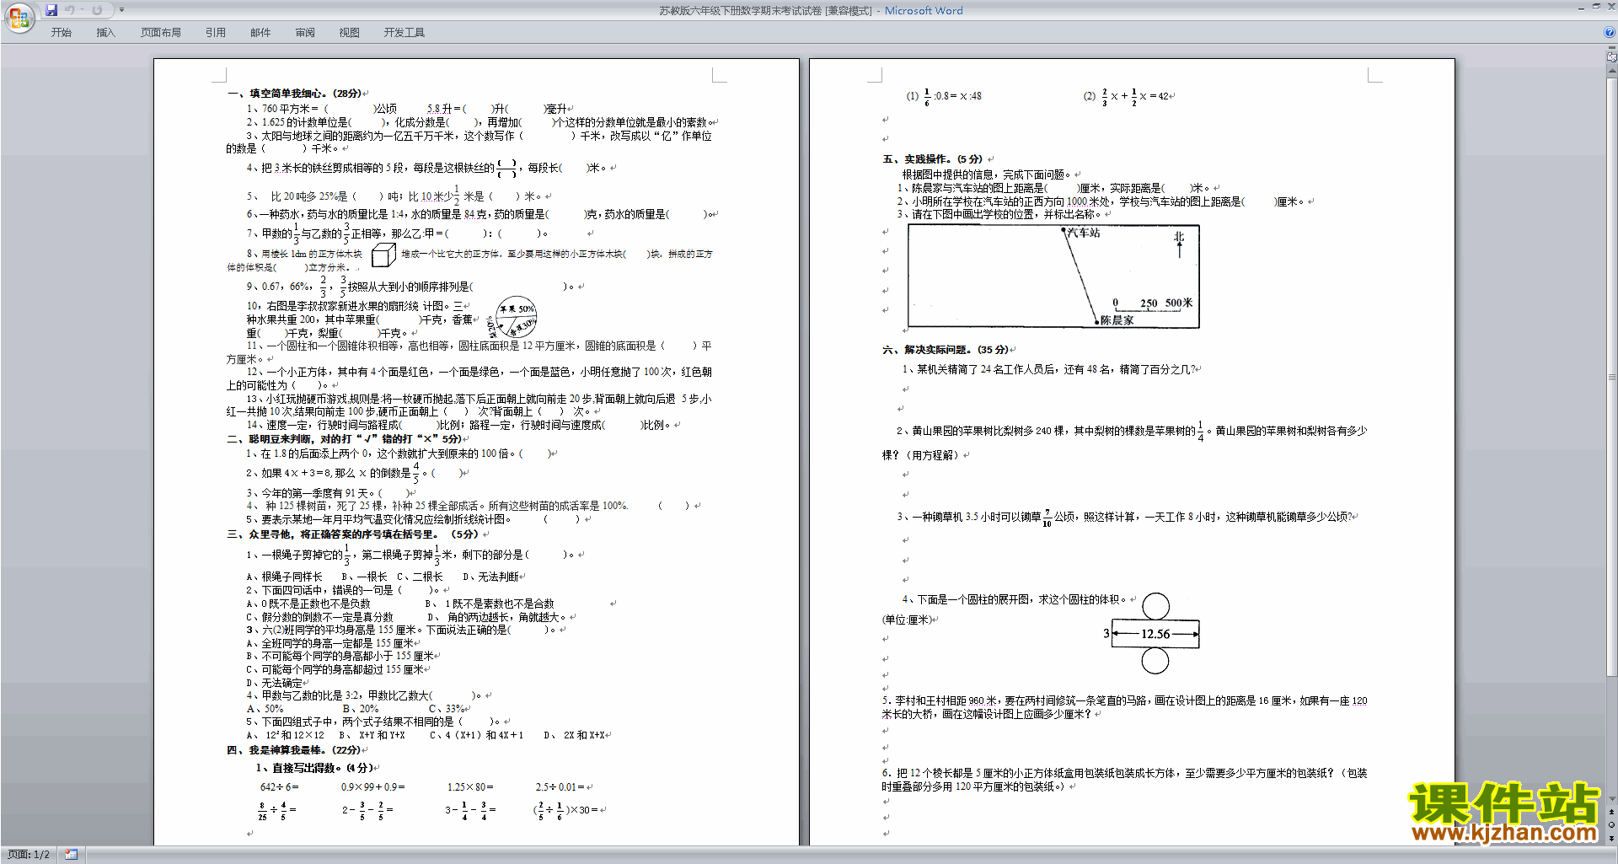Switch to the 页面布局 tab
The height and width of the screenshot is (864, 1618).
tap(161, 32)
